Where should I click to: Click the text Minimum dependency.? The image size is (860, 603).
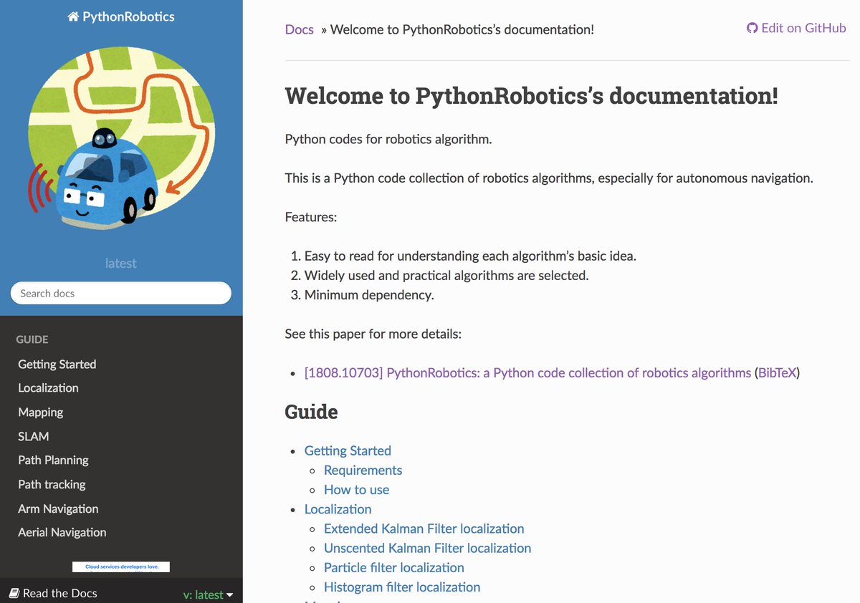coord(369,294)
